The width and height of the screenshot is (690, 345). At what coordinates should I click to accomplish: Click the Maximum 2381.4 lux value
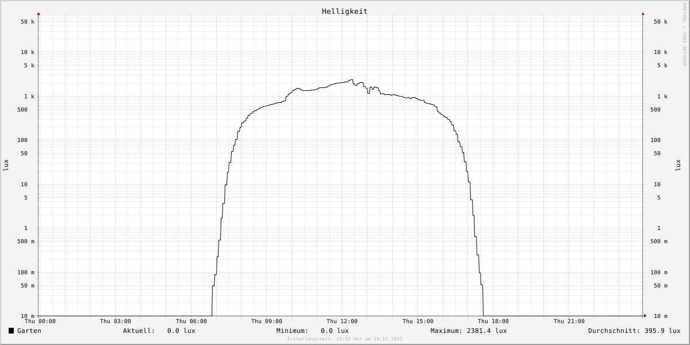pos(487,331)
